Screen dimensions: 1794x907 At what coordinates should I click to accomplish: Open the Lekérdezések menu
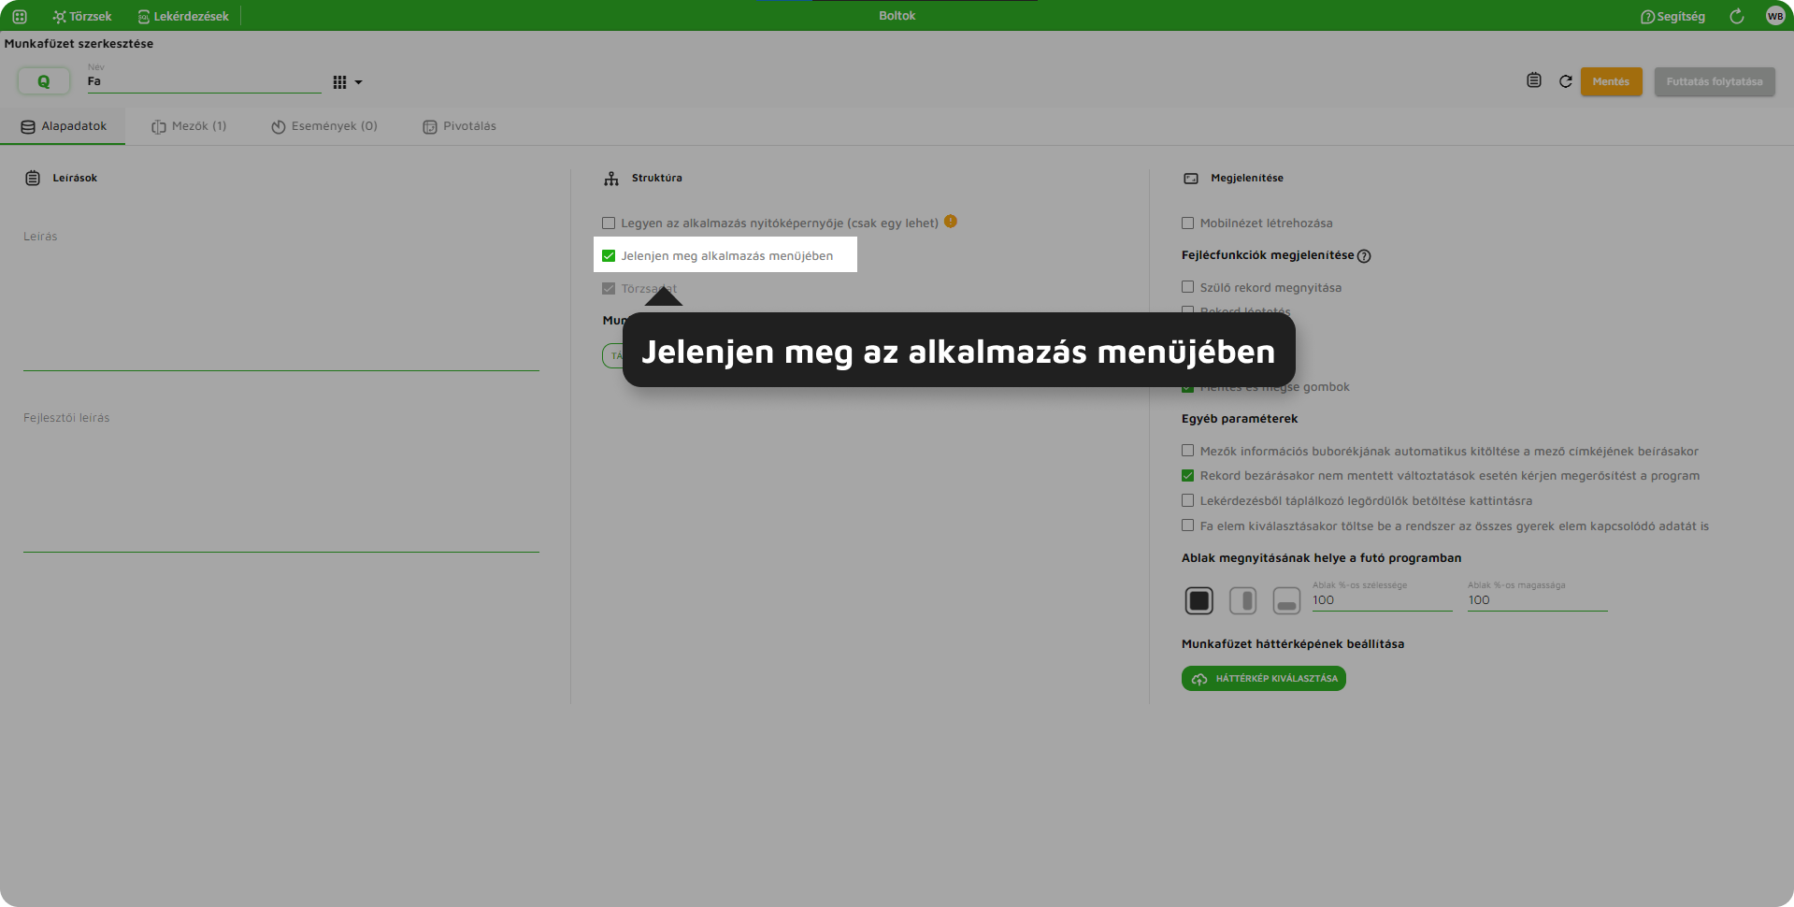[x=183, y=16]
